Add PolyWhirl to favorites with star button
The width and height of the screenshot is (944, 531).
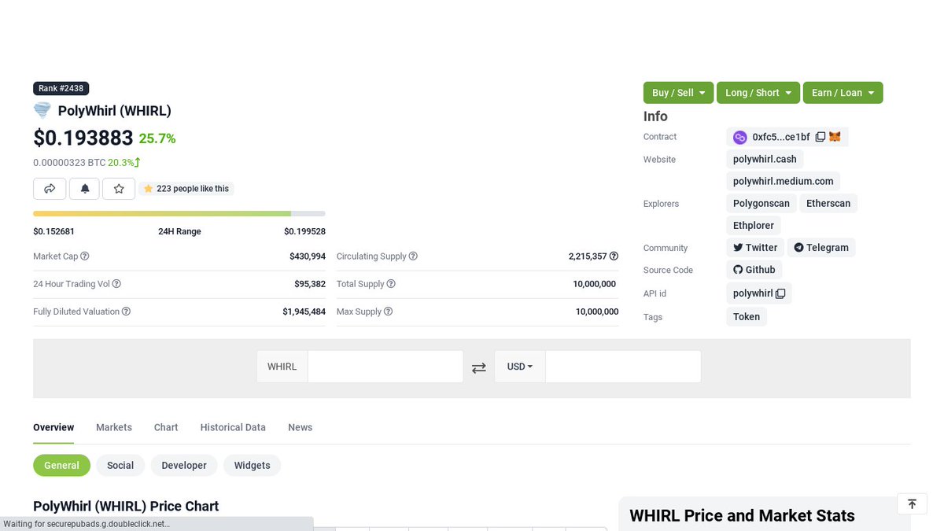pos(119,189)
